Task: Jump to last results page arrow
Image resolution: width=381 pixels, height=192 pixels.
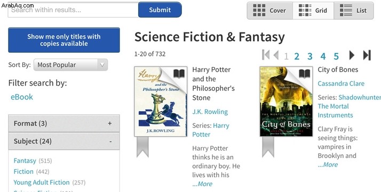Action: tap(367, 55)
